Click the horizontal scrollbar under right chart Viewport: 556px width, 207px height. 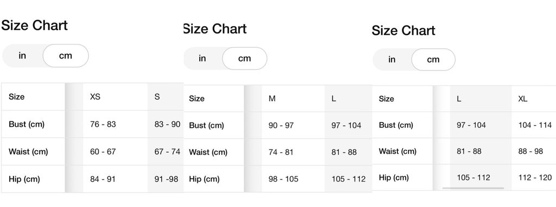coord(473,188)
